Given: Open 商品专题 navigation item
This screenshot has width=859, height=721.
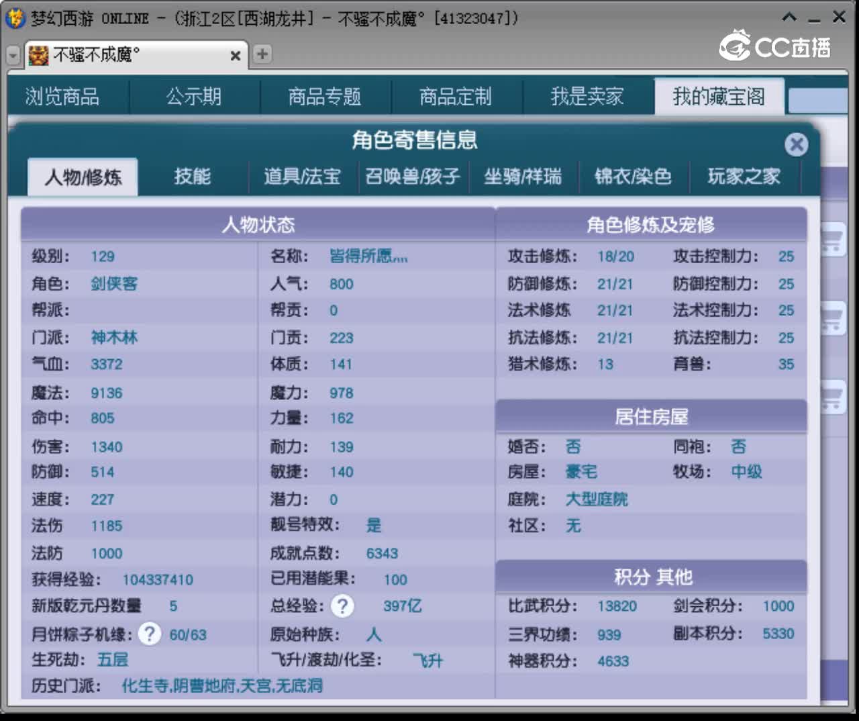Looking at the screenshot, I should [x=325, y=97].
